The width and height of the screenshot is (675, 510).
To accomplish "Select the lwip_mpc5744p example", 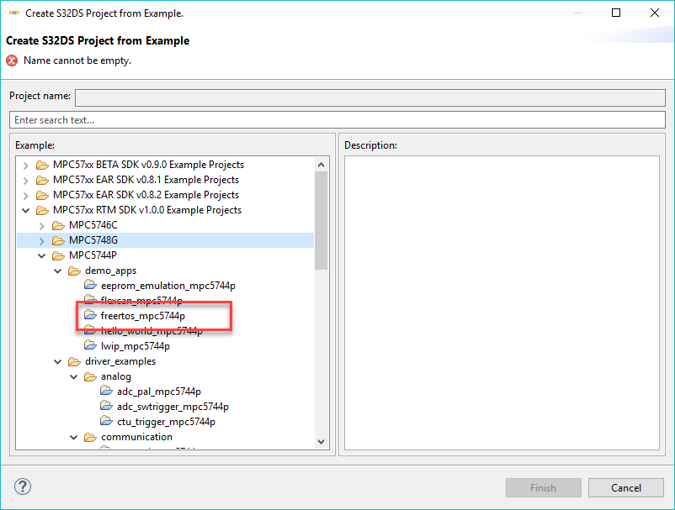I will [x=136, y=346].
